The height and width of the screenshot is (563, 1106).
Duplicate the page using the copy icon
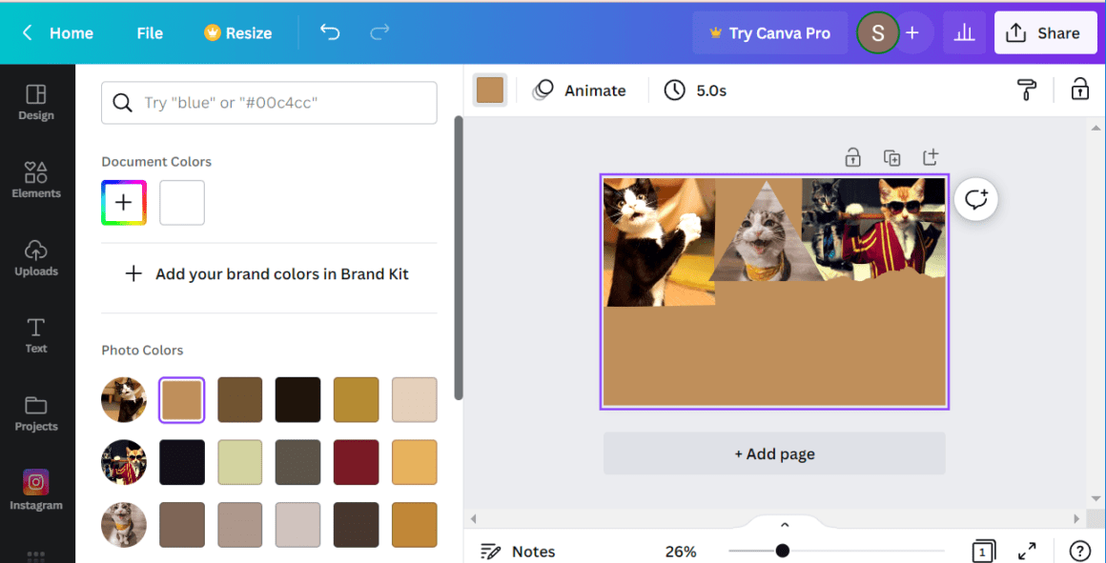891,157
